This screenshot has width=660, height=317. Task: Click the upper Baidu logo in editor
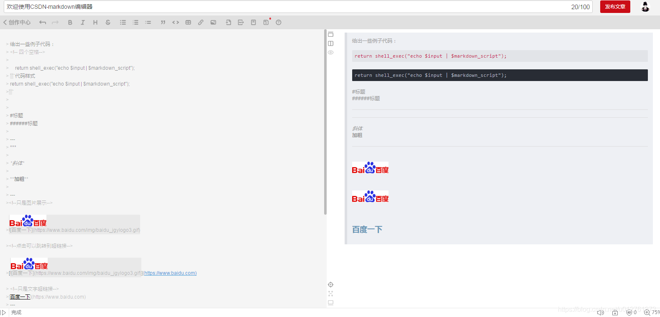click(28, 221)
